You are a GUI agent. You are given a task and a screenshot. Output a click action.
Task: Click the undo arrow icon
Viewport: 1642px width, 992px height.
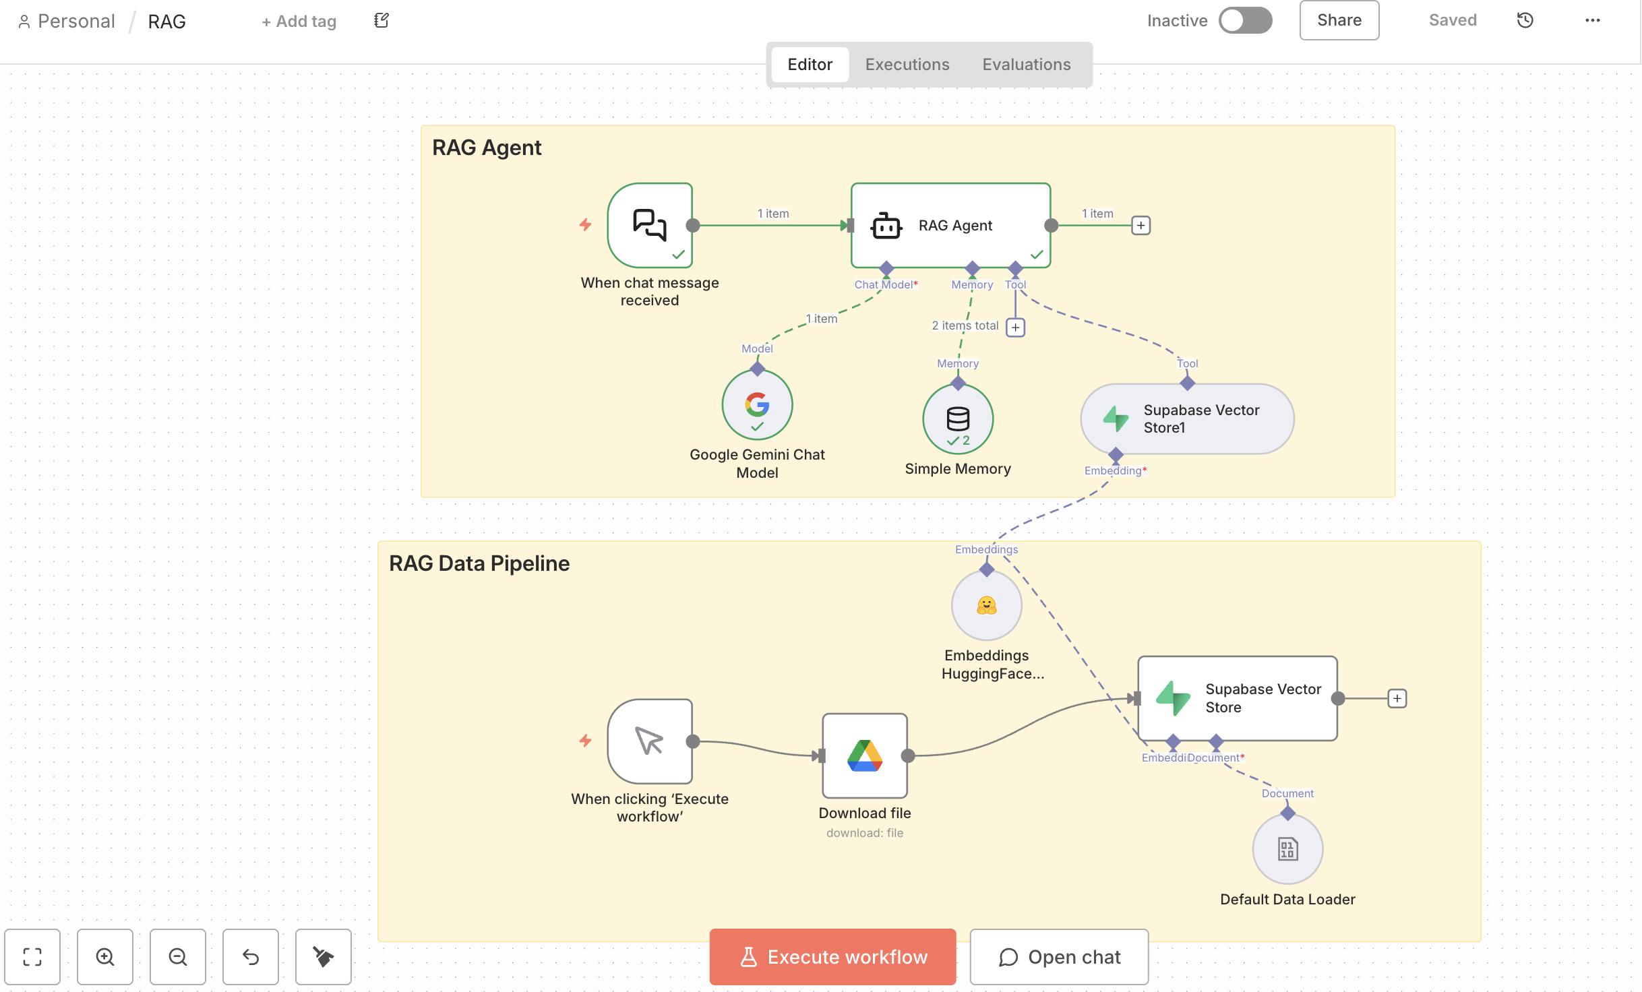tap(251, 956)
